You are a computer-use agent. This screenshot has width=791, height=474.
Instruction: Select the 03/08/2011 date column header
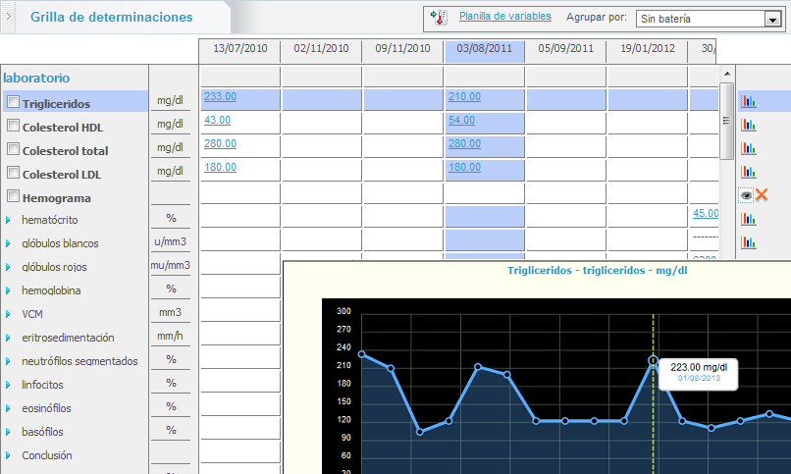[x=484, y=49]
